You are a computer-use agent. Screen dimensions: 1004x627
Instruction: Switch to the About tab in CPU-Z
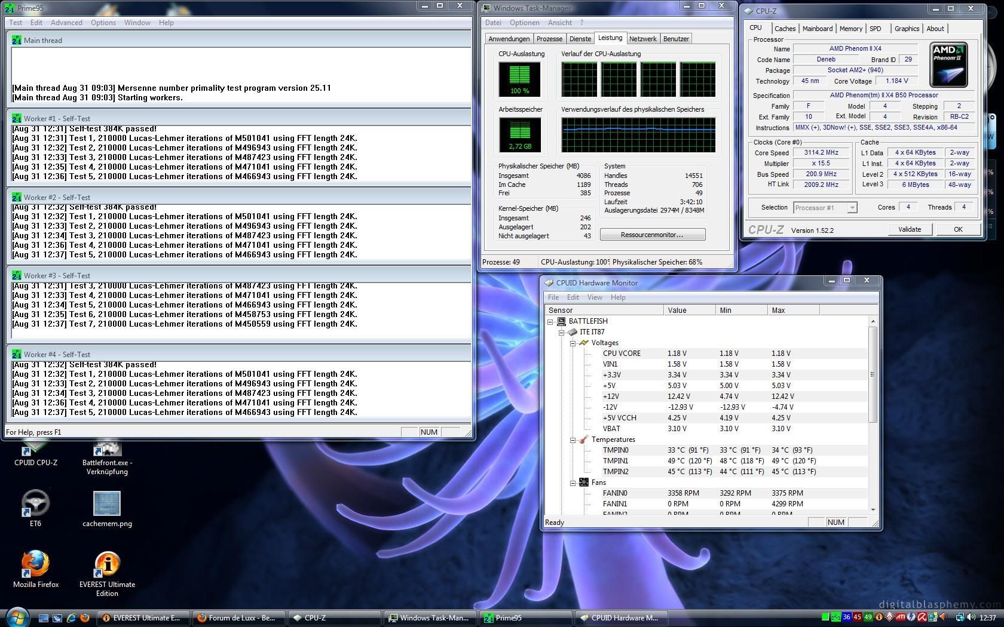click(x=935, y=29)
